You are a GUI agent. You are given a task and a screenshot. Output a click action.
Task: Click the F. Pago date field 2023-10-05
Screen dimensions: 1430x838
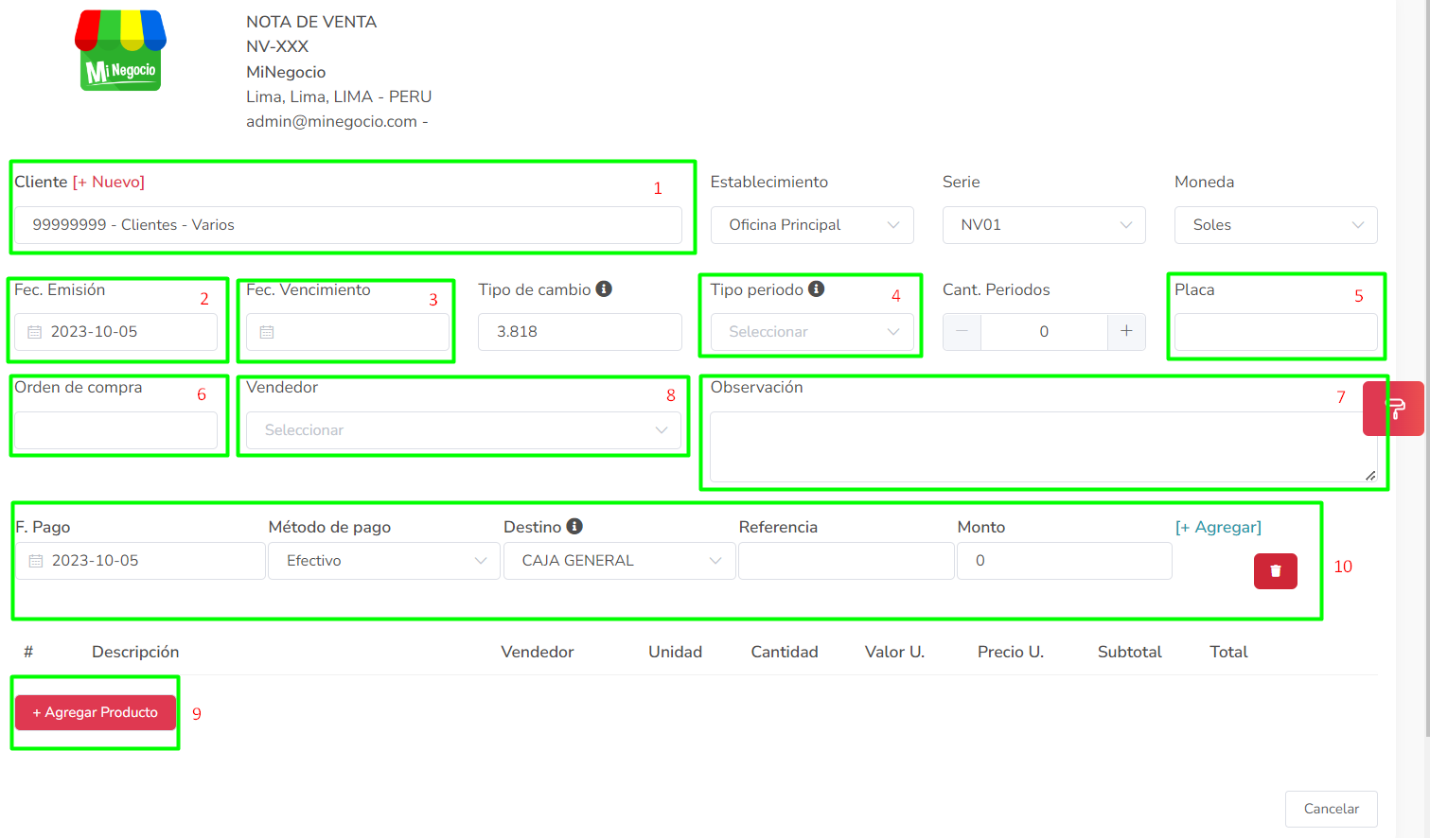coord(140,561)
